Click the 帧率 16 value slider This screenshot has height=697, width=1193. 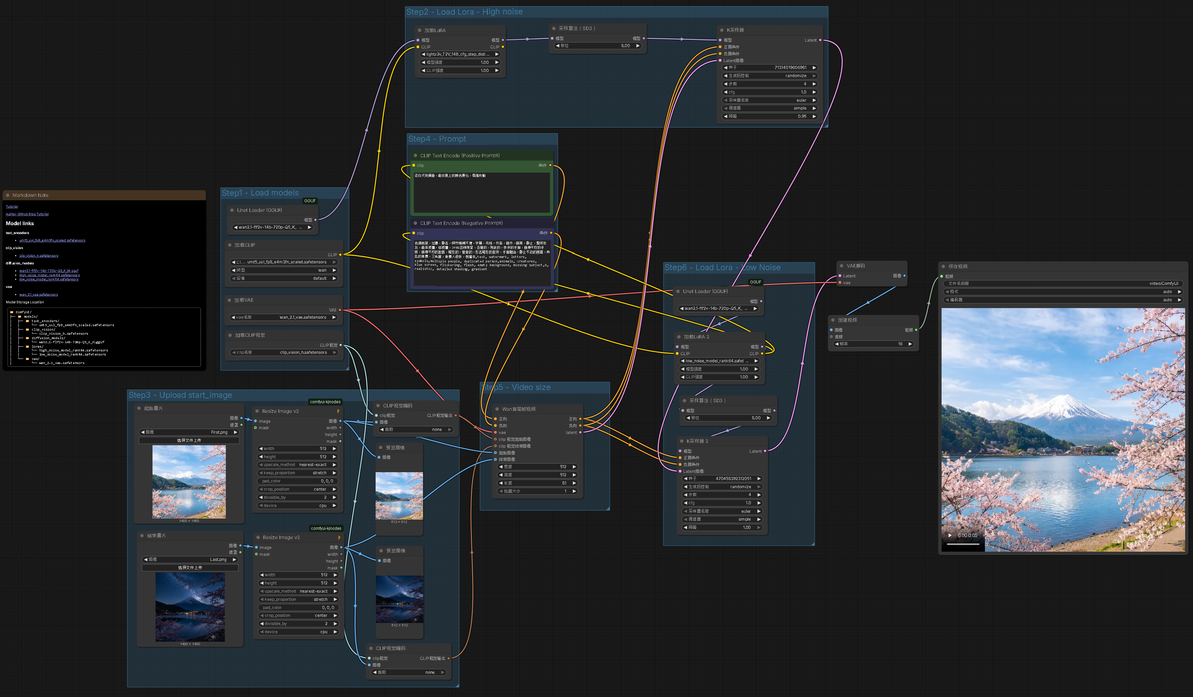pyautogui.click(x=873, y=344)
